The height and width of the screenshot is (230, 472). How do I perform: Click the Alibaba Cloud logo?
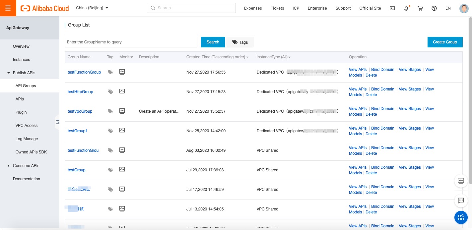[45, 8]
